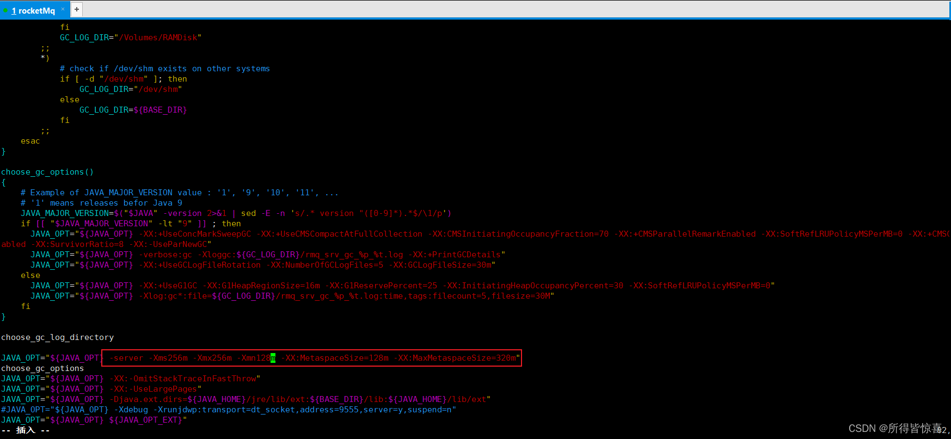The width and height of the screenshot is (951, 439).
Task: Click the -XX:+UseG1GC option
Action: pyautogui.click(x=168, y=286)
